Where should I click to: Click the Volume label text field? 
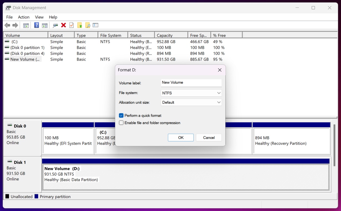pos(191,83)
